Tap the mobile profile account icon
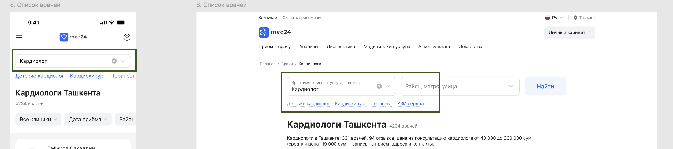The height and width of the screenshot is (149, 673). (x=127, y=37)
